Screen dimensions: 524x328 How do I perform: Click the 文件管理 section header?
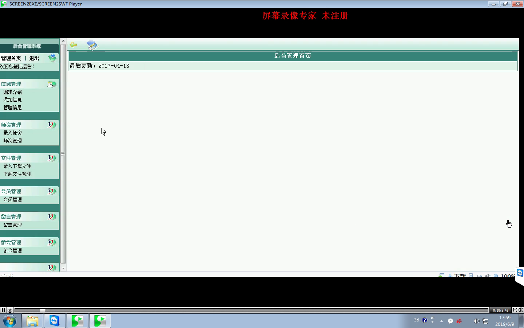[x=11, y=158]
